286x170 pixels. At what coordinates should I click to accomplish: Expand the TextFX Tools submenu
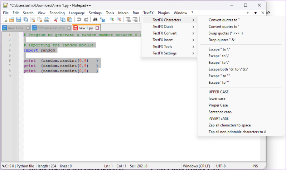point(169,47)
